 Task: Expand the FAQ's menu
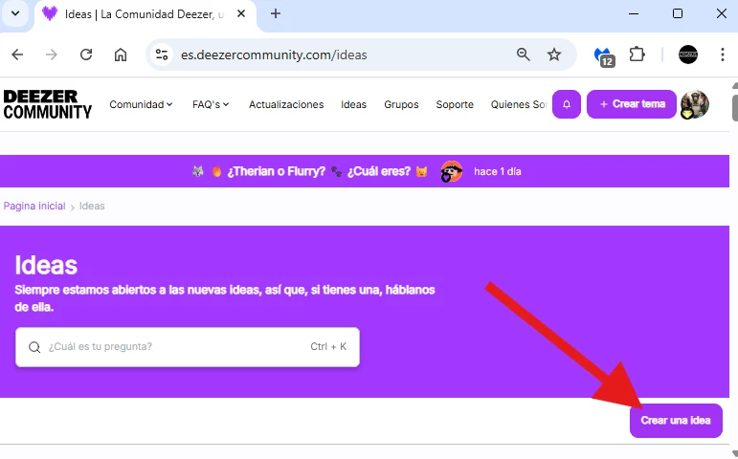[211, 104]
